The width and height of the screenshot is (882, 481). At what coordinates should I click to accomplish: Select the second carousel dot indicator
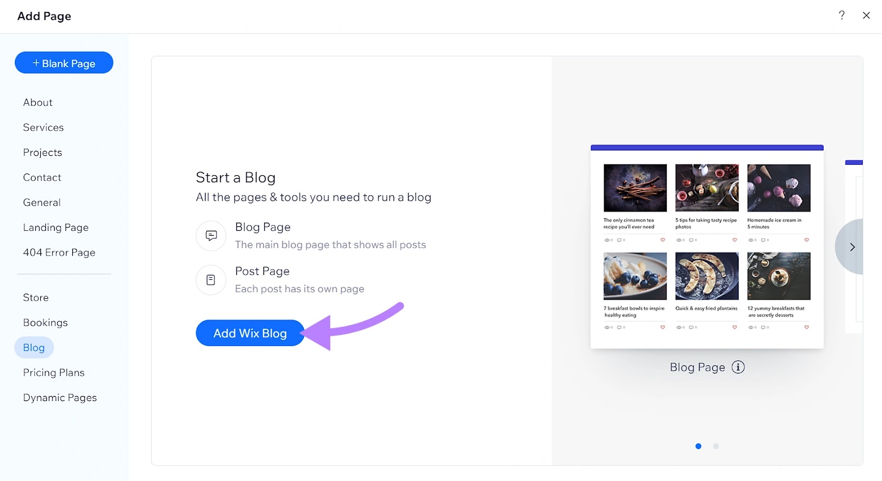716,446
